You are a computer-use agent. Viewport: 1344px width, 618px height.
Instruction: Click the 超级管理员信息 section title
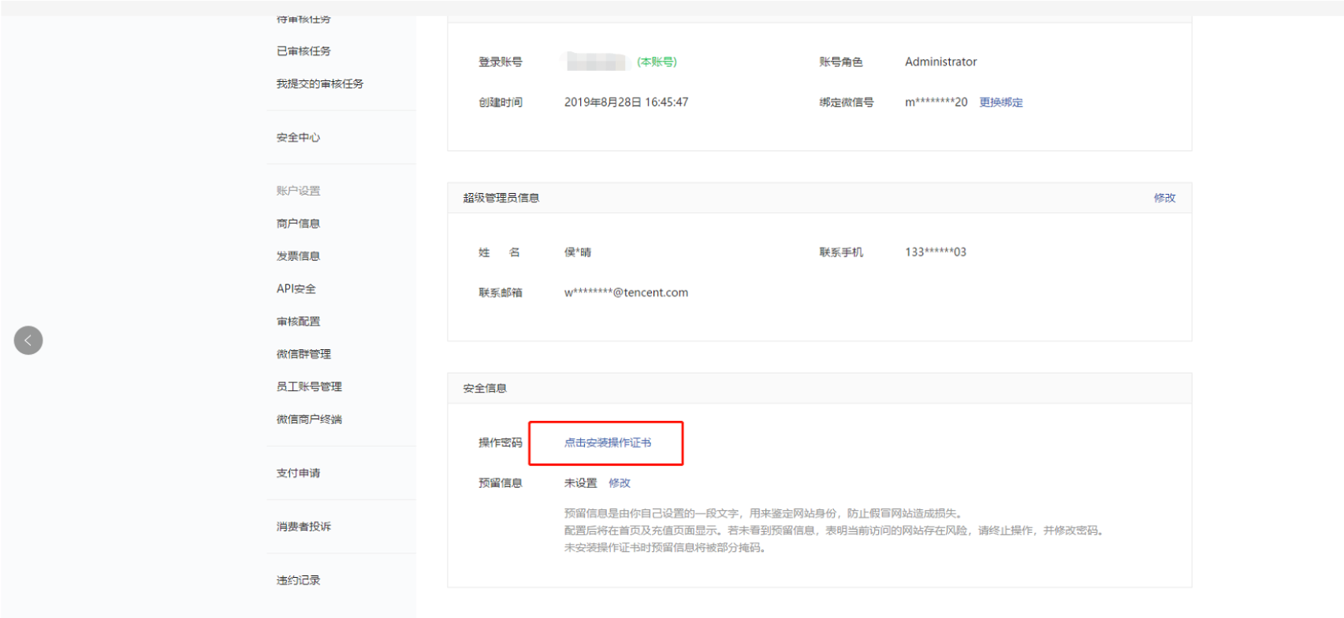point(501,198)
